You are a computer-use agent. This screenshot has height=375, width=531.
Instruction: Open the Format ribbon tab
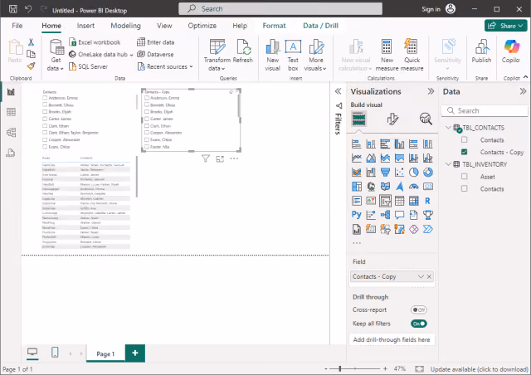tap(274, 26)
